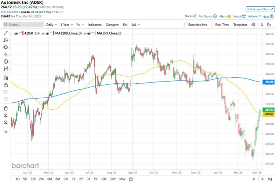The width and height of the screenshot is (276, 182).
Task: Open chart settings gear icon
Action: tap(253, 25)
